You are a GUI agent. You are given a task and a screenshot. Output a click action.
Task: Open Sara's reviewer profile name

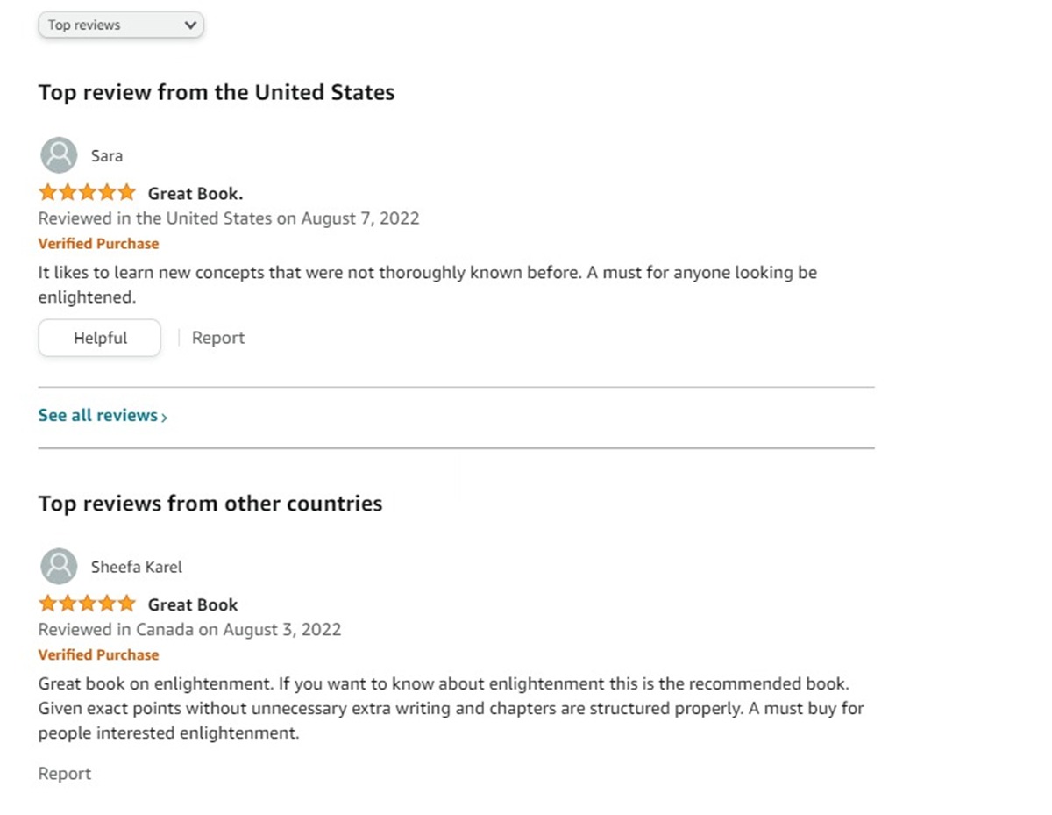[x=107, y=156]
